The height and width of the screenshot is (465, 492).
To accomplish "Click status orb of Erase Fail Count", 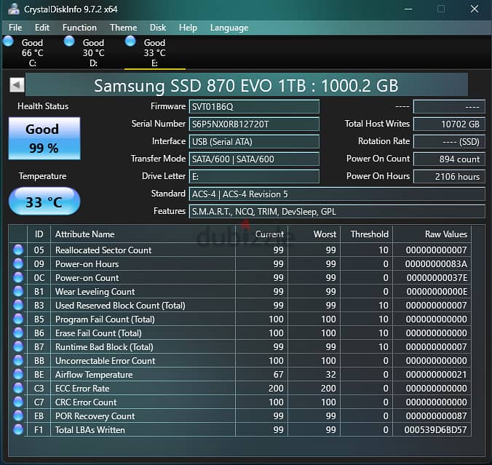I will 18,333.
